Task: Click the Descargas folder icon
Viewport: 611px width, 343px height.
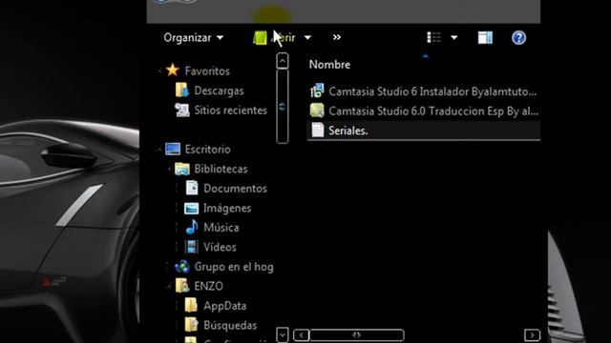Action: [182, 91]
